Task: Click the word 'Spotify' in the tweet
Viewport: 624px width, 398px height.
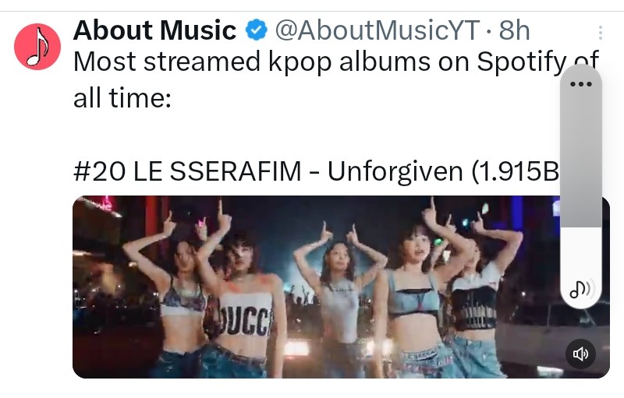Action: click(521, 62)
